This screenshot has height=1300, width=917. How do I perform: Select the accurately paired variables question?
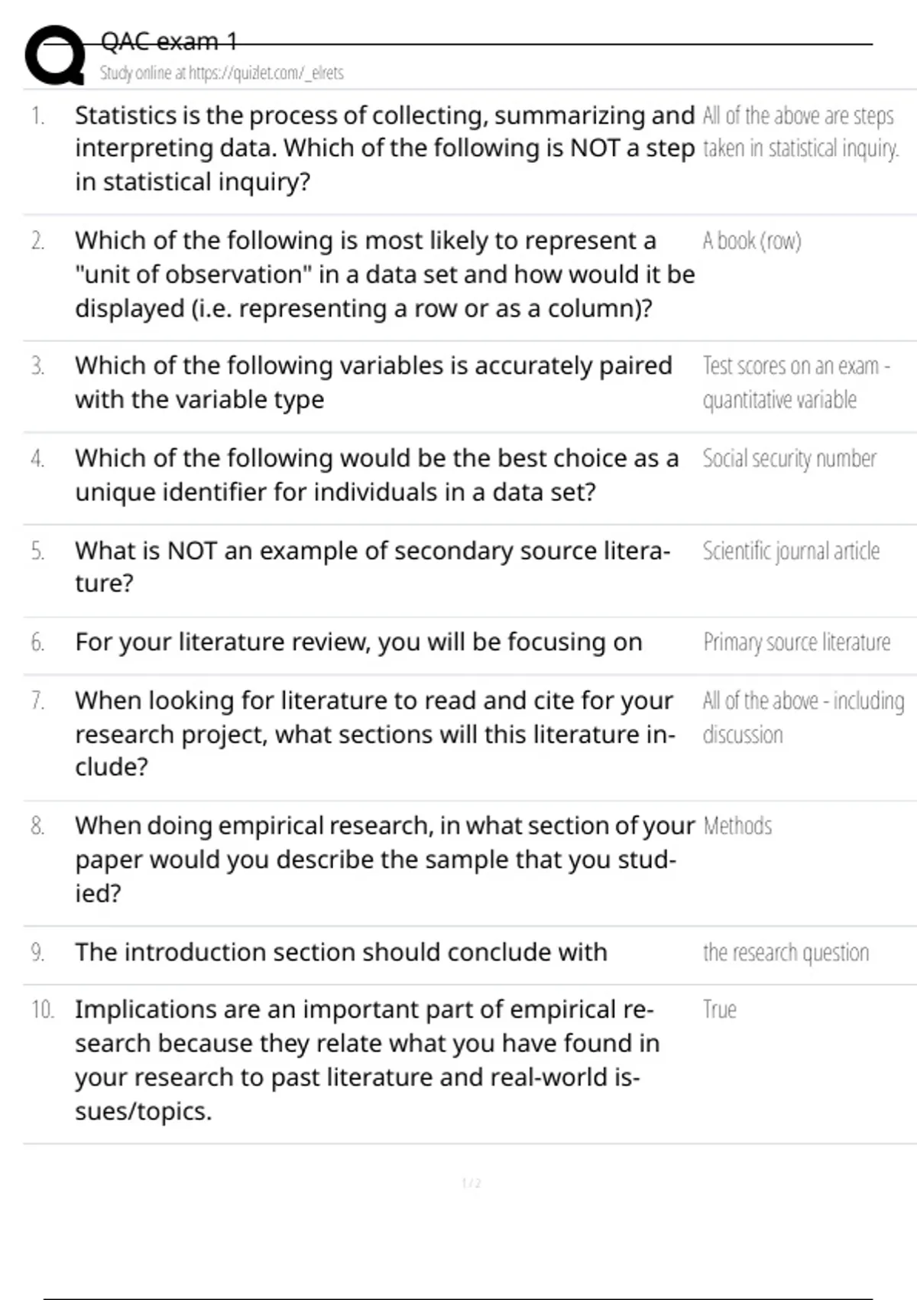click(373, 382)
